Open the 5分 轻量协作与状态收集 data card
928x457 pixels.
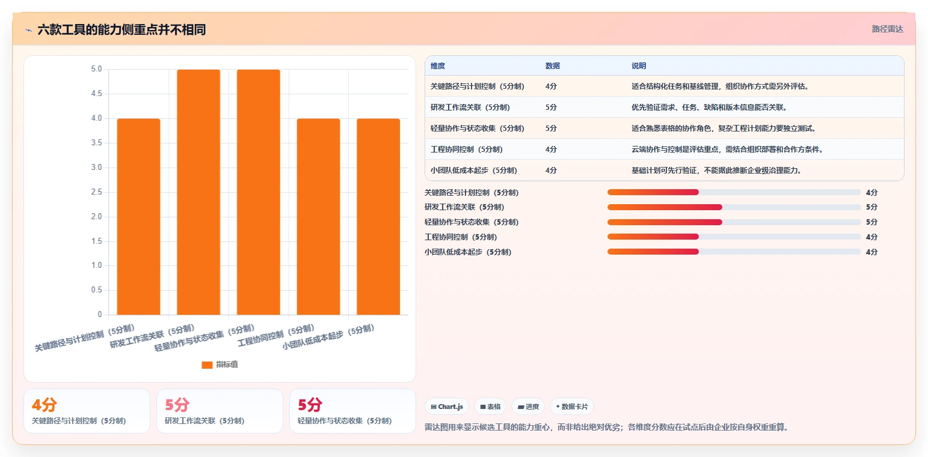[352, 411]
